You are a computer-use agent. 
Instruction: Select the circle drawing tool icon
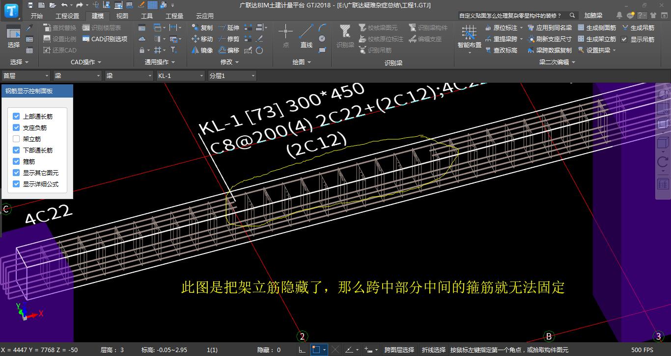[322, 39]
